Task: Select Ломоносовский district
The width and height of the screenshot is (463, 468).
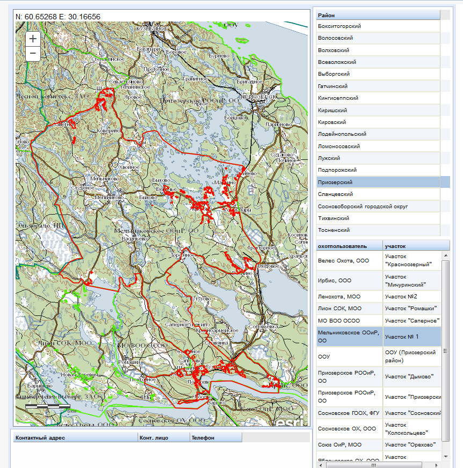Action: (378, 146)
